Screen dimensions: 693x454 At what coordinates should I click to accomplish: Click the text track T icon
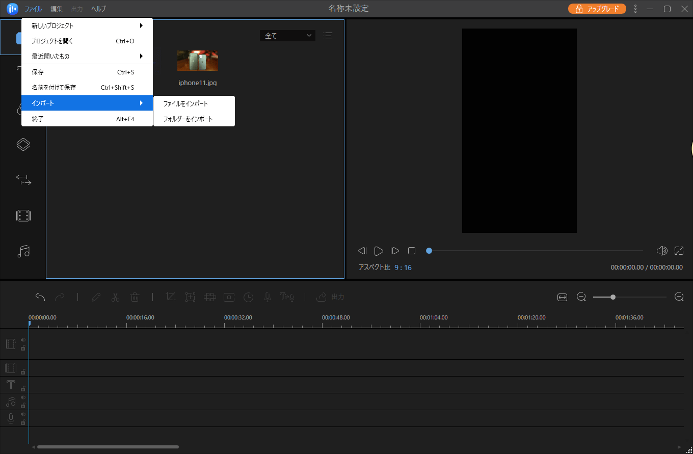pos(11,385)
